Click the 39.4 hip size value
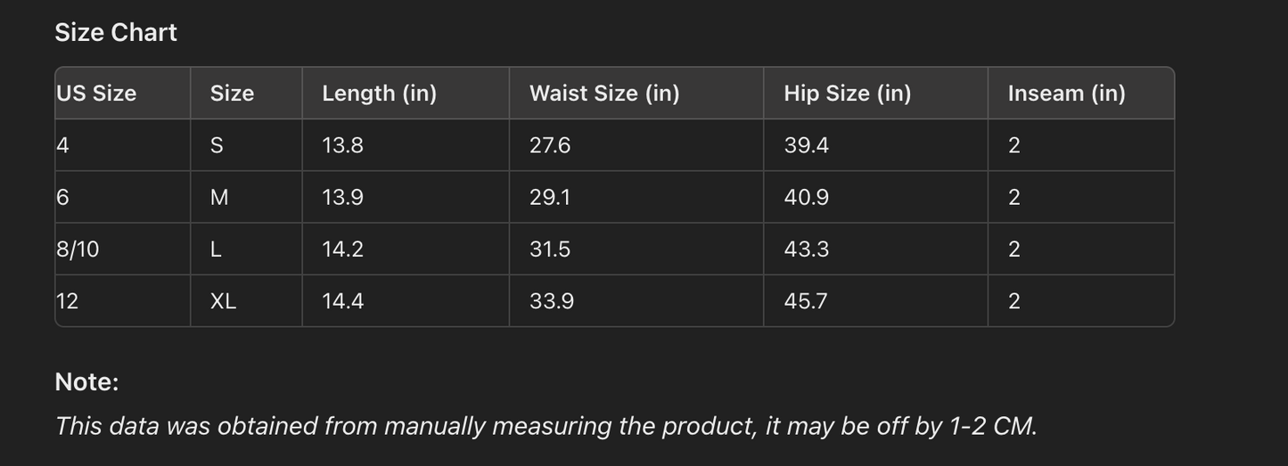 (806, 145)
